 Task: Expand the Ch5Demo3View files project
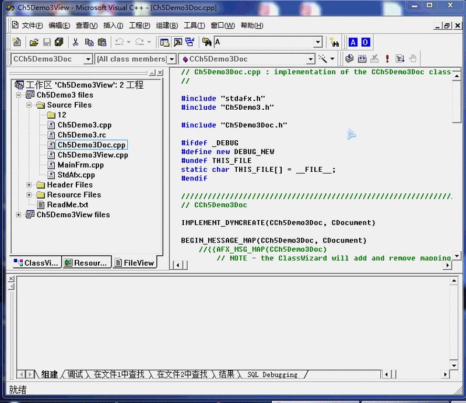point(19,215)
